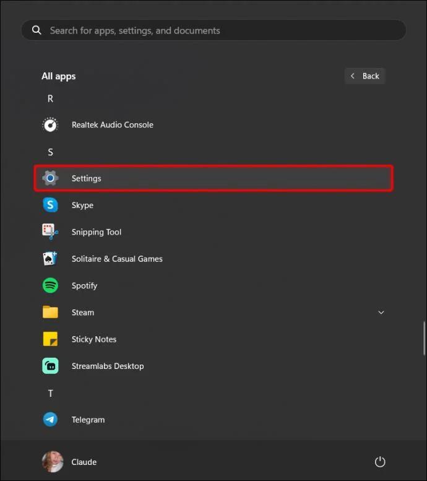Click the power button icon
Viewport: 427px width, 481px height.
pos(380,462)
